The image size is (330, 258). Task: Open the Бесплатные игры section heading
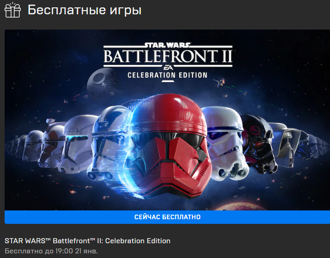point(85,10)
